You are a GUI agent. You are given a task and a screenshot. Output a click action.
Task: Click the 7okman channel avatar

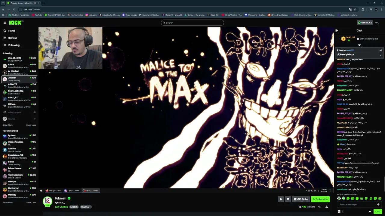[48, 201]
